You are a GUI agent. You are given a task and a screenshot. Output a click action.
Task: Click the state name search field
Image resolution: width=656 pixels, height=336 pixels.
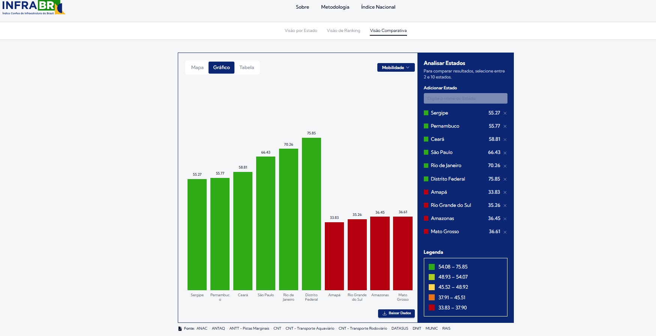coord(465,98)
